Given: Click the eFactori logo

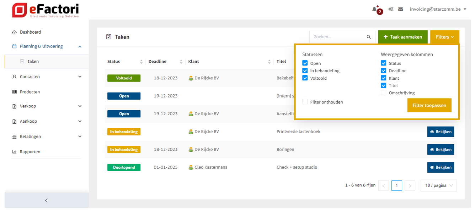Looking at the screenshot, I should (45, 10).
